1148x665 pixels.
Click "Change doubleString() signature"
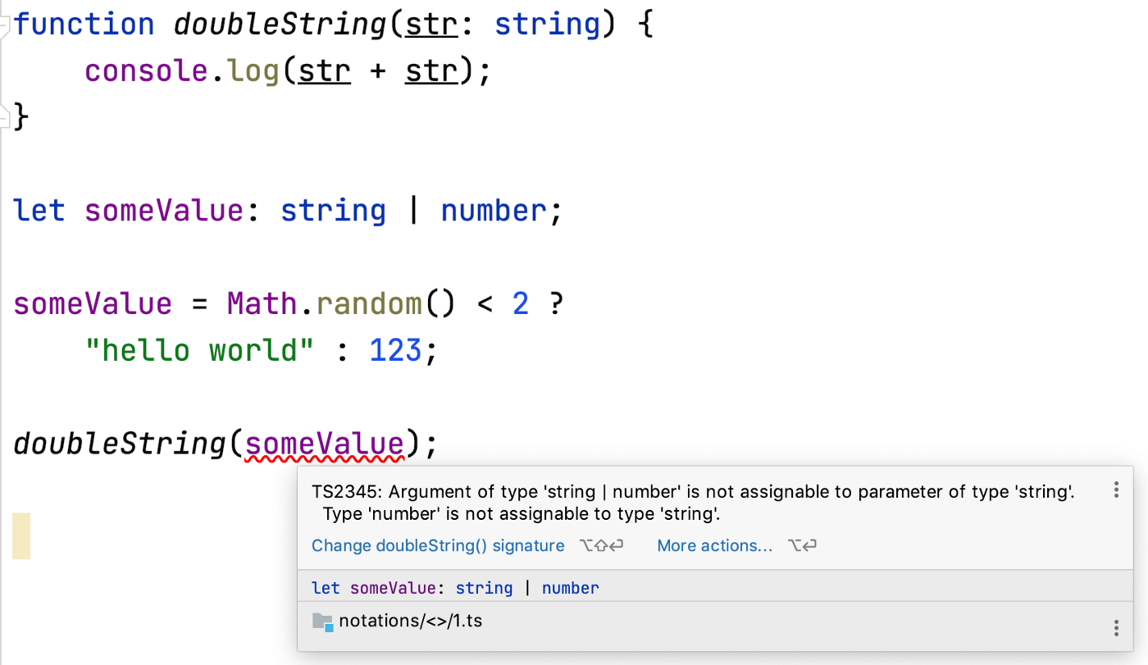point(437,545)
